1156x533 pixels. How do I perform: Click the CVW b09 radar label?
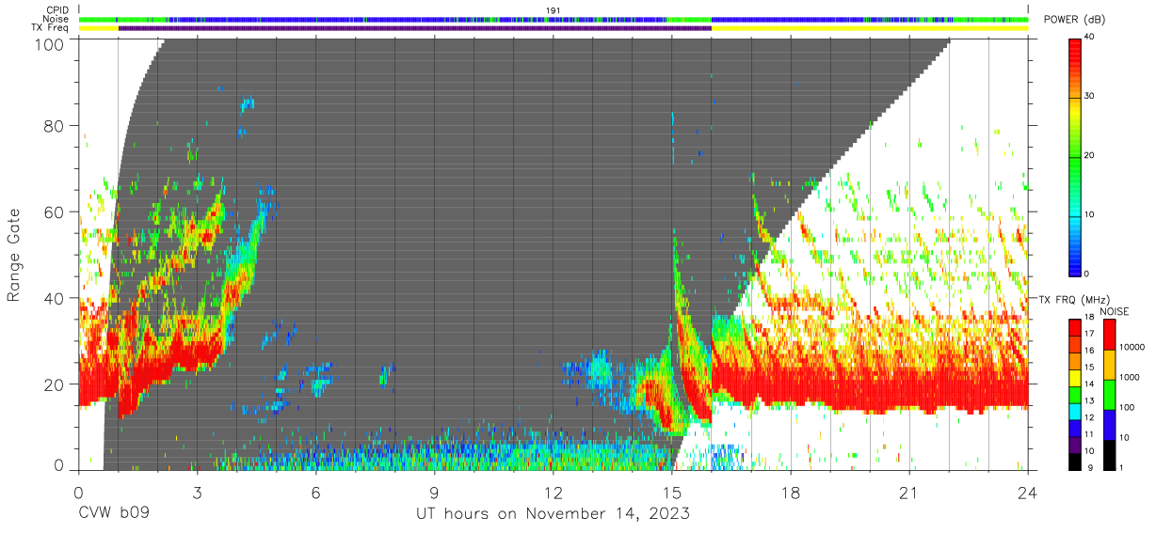114,514
